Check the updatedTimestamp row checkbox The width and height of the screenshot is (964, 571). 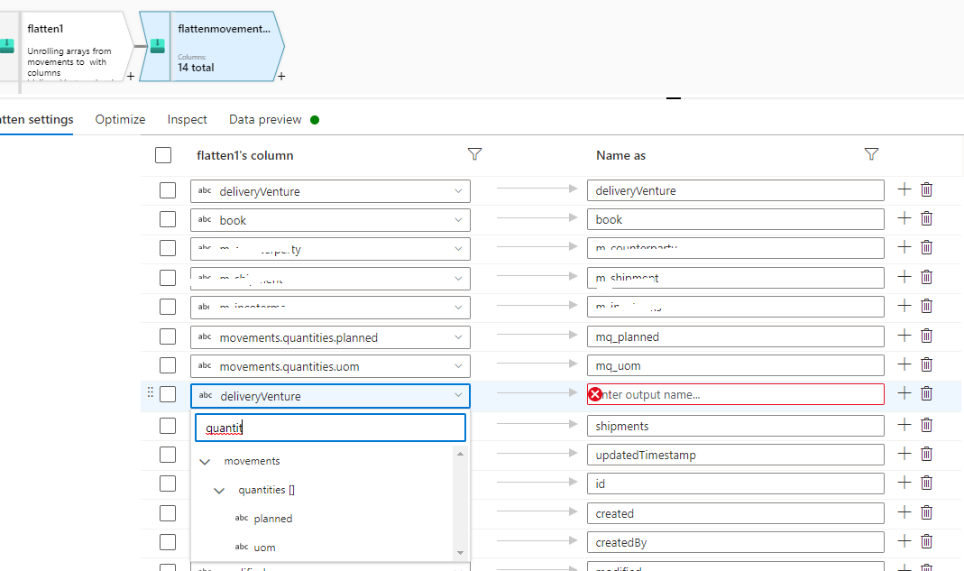pos(167,454)
